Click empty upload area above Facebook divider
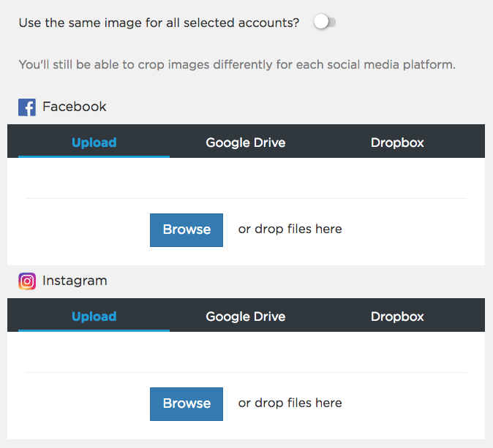 [246, 178]
